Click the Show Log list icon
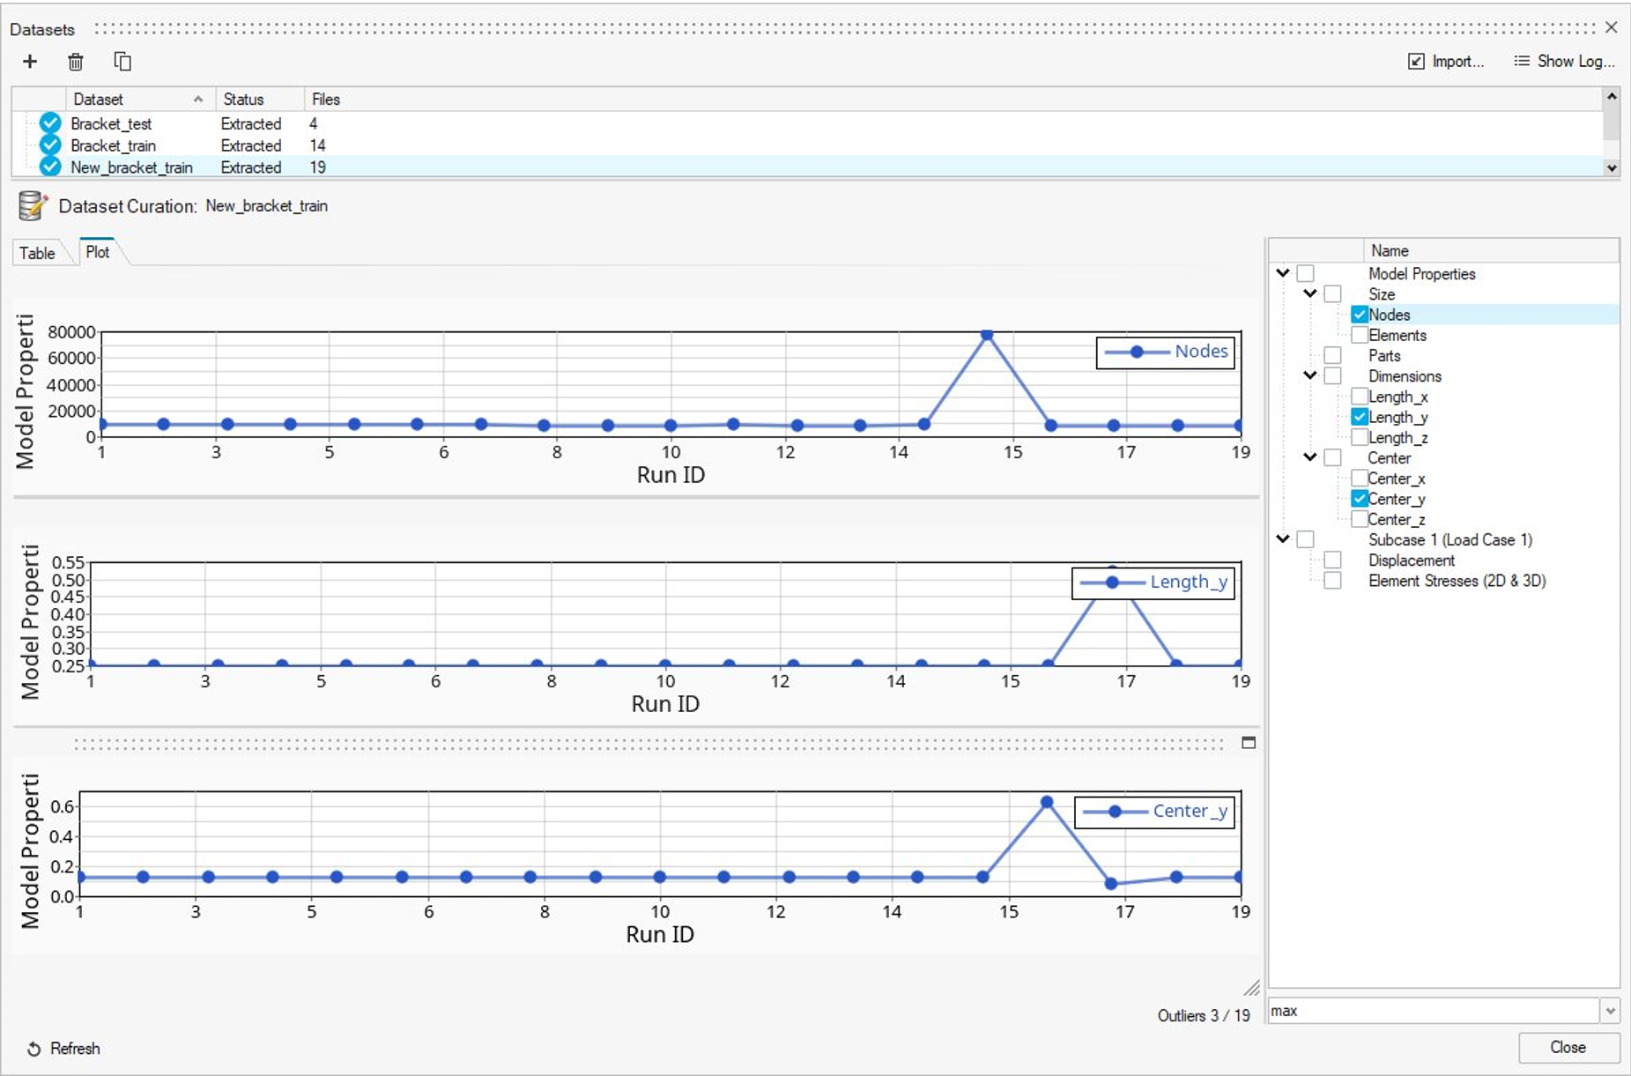 1521,62
